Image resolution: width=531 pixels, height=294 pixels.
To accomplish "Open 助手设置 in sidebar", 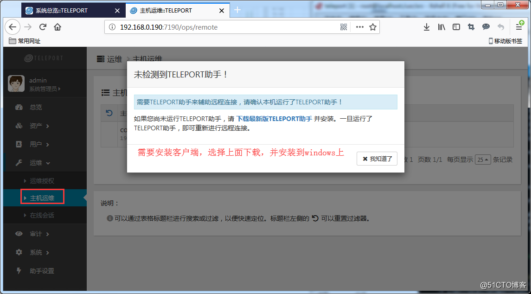I will click(45, 271).
